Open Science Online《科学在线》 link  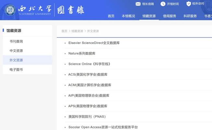coord(90,64)
